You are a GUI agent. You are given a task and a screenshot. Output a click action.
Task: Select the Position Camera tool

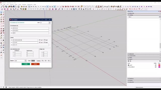tap(1, 50)
